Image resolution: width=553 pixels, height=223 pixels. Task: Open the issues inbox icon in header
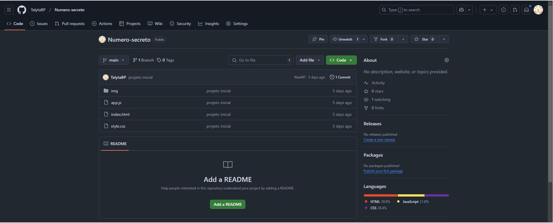coord(503,10)
